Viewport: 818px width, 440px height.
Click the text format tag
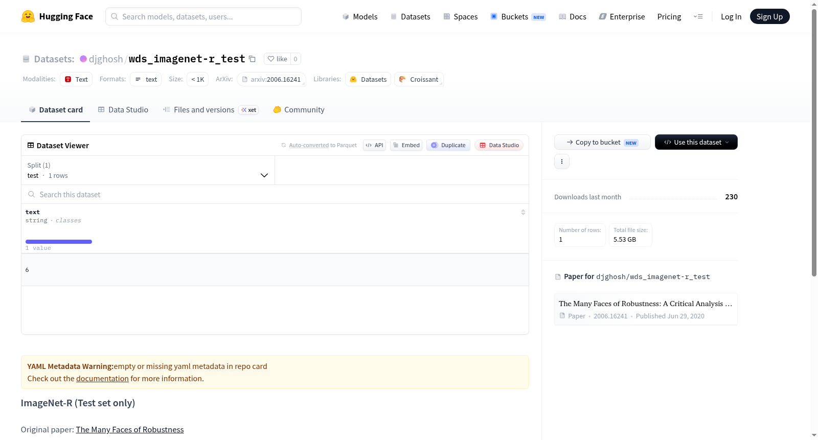pos(146,79)
